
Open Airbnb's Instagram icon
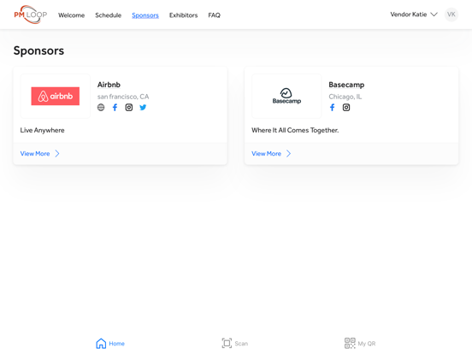129,108
